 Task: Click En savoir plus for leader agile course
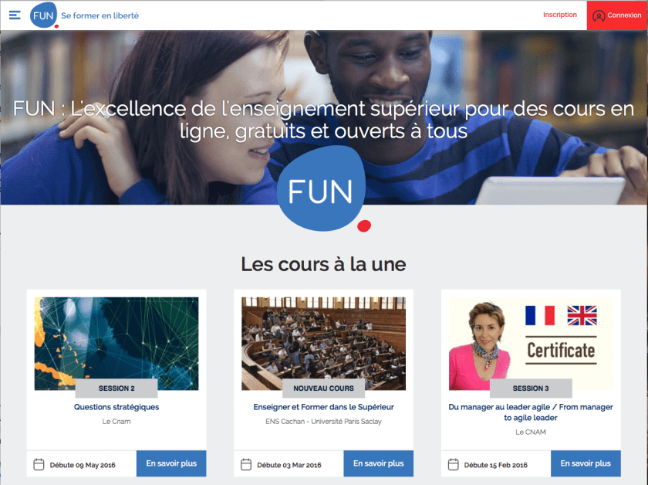tap(586, 463)
